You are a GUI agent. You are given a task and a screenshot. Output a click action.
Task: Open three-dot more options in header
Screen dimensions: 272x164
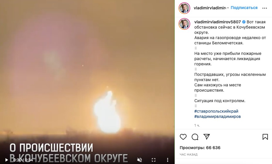pyautogui.click(x=265, y=8)
